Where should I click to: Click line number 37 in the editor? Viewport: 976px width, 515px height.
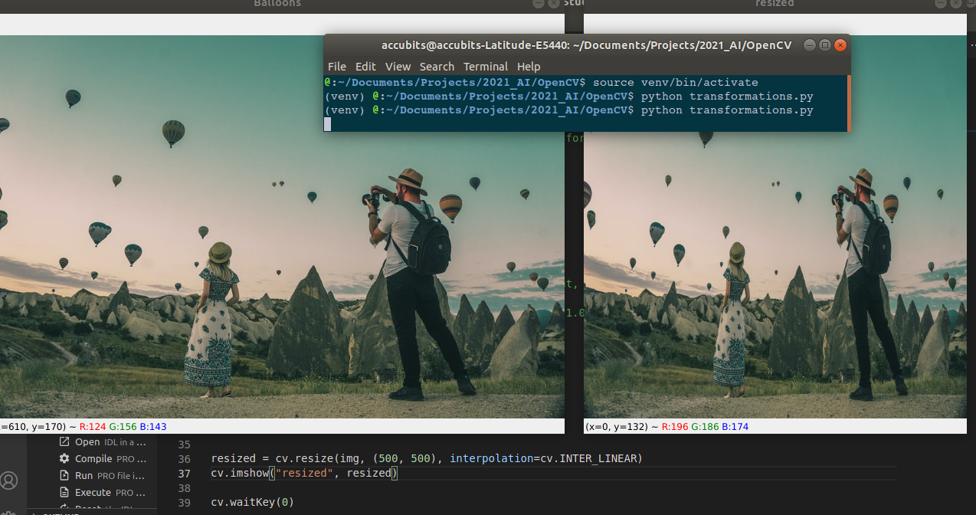click(x=184, y=473)
